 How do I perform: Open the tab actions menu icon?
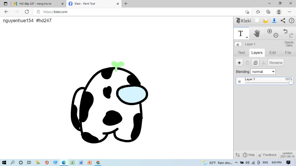(x=5, y=3)
